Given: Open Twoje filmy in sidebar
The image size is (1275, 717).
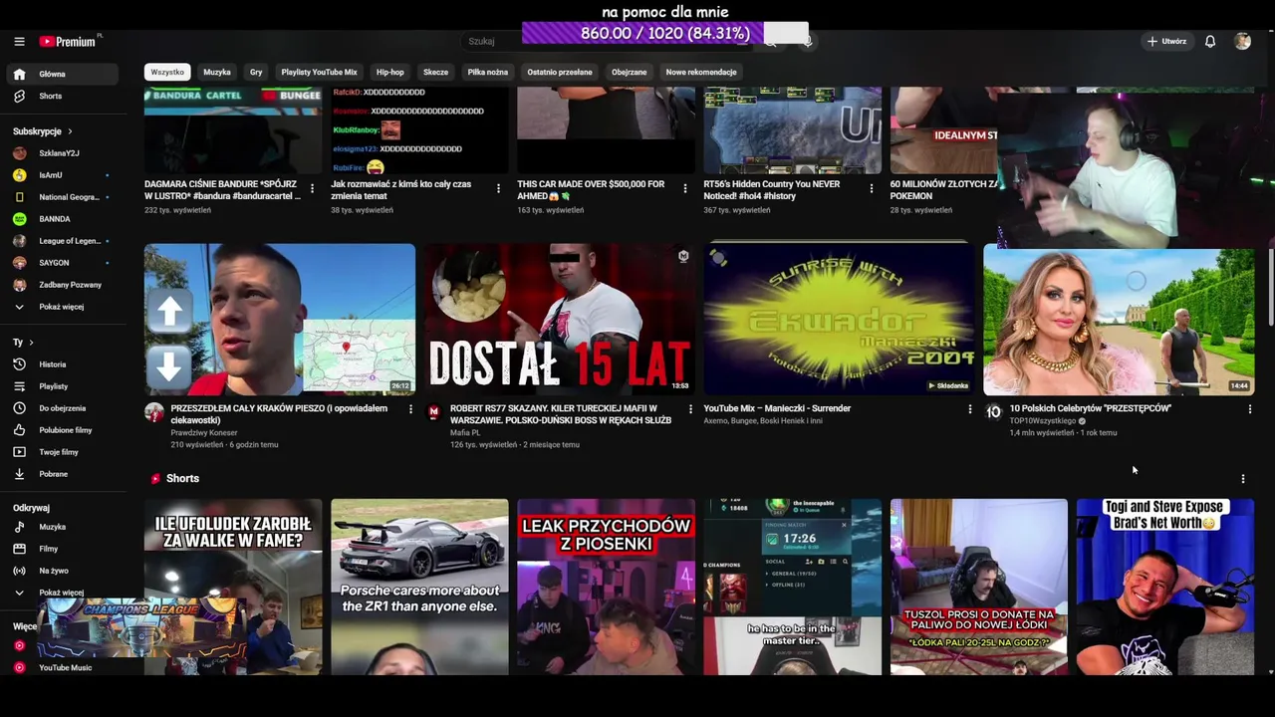Looking at the screenshot, I should (63, 452).
